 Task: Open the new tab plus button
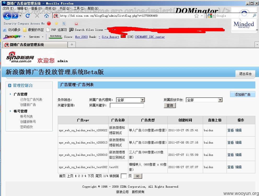tap(72, 45)
